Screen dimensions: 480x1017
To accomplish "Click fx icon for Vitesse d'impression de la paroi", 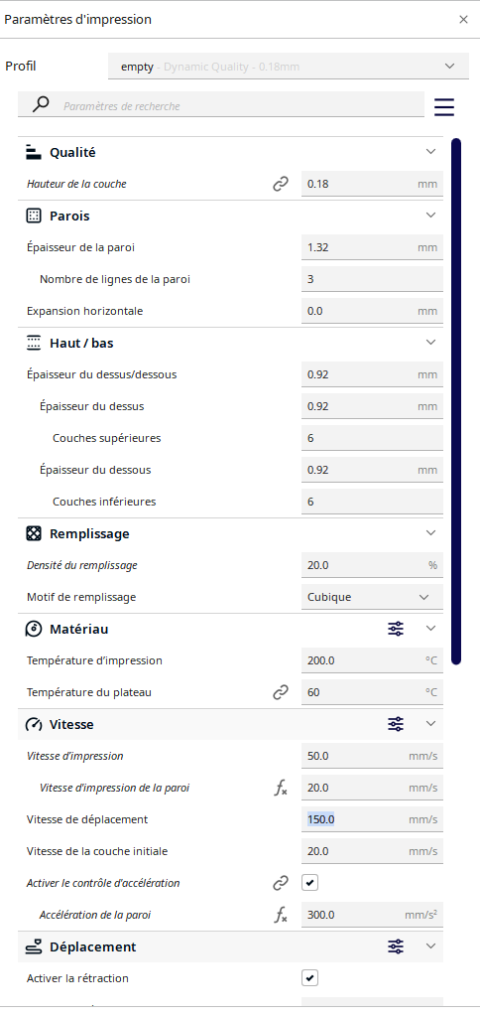I will pos(281,788).
